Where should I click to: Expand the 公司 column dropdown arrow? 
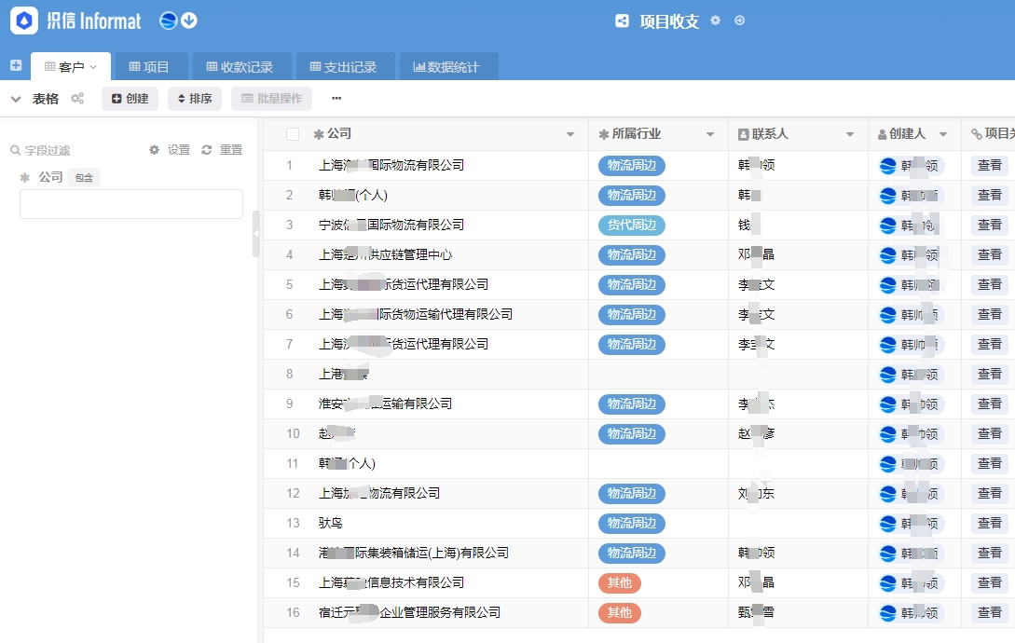click(x=570, y=135)
